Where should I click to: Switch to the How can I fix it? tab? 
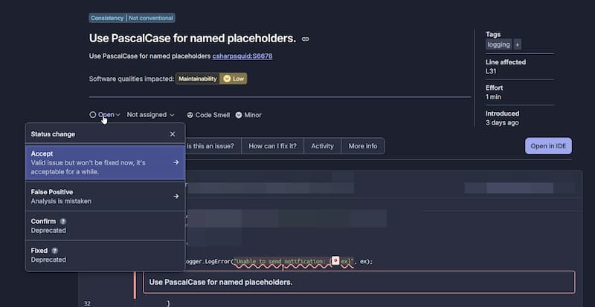(x=272, y=146)
